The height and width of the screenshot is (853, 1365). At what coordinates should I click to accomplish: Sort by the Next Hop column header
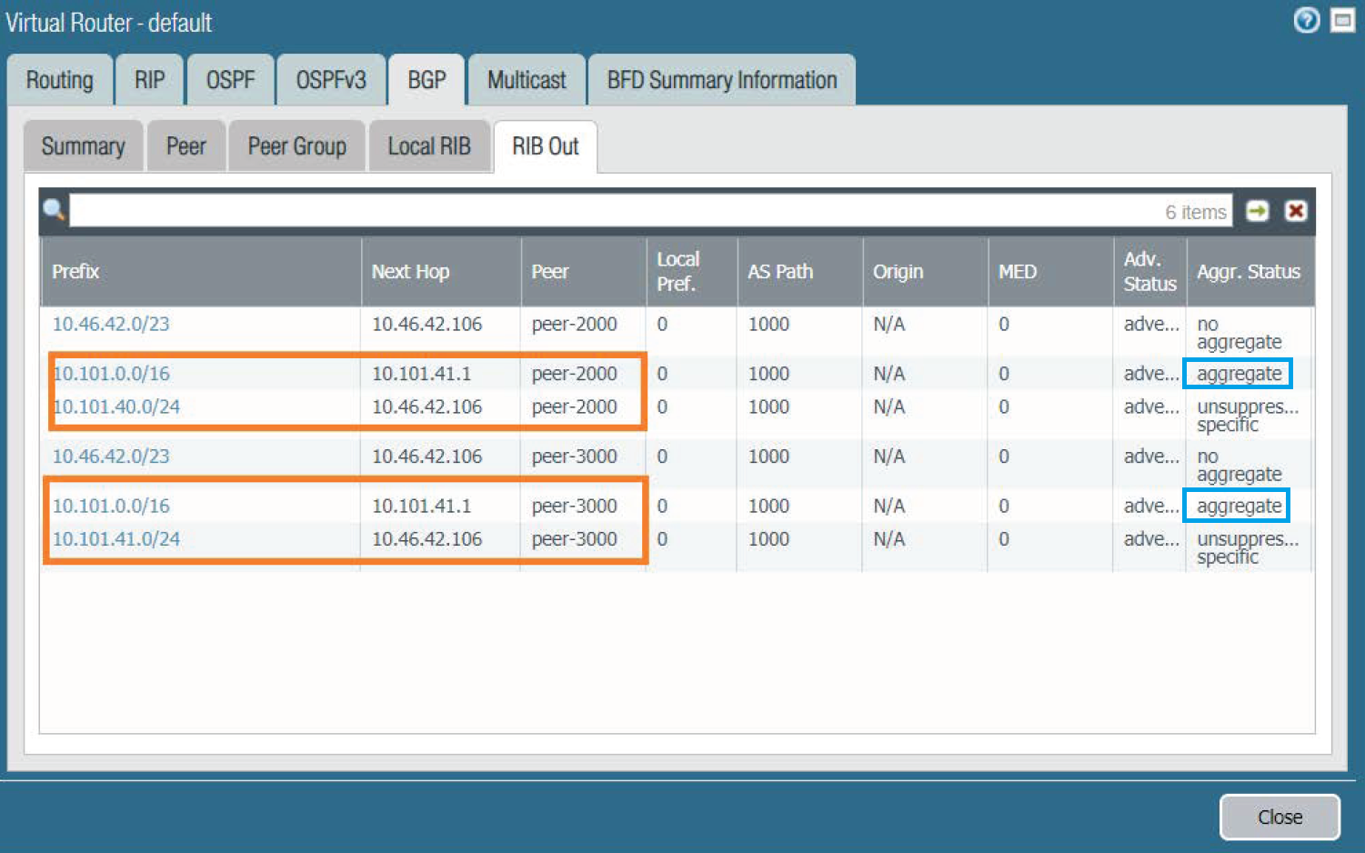pos(410,272)
